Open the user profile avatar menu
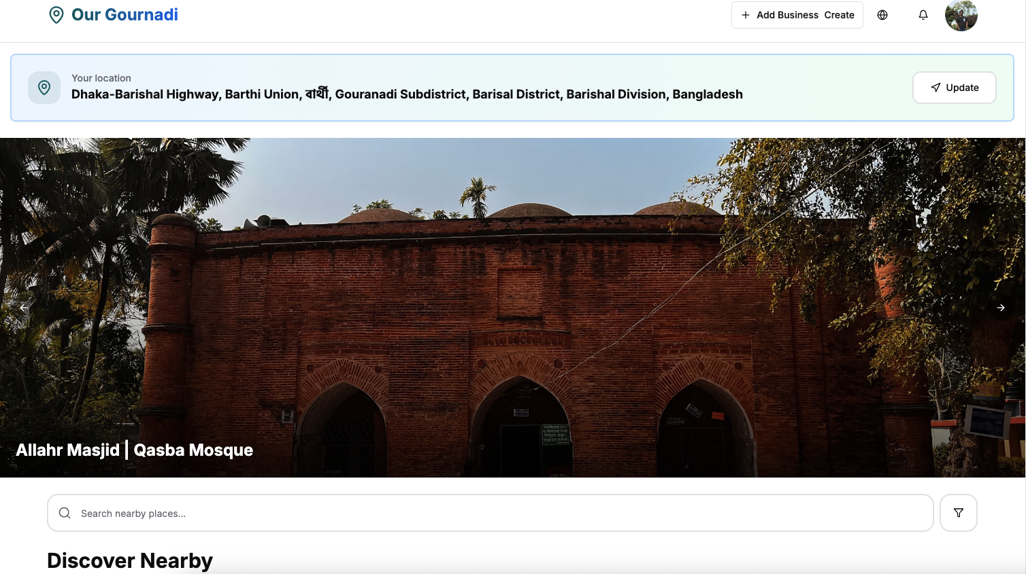Viewport: 1026px width, 574px height. point(961,15)
